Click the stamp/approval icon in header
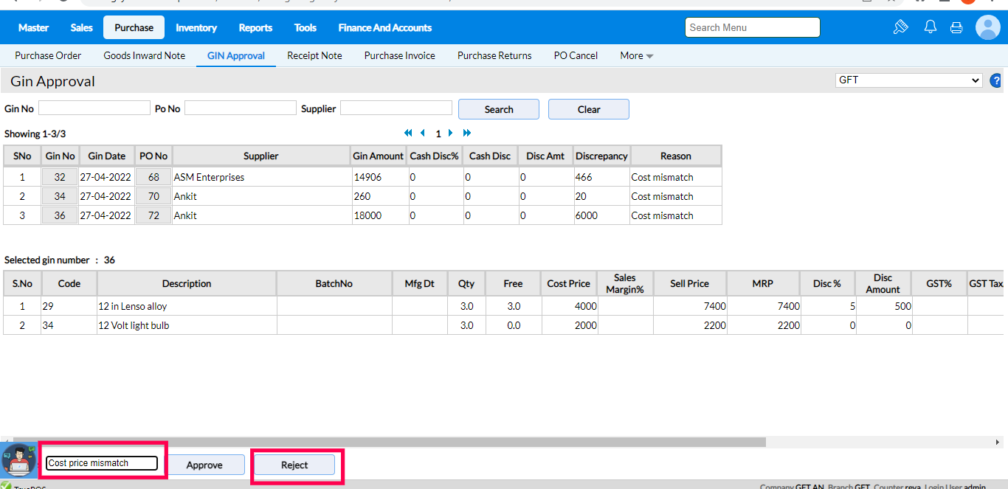 point(900,27)
